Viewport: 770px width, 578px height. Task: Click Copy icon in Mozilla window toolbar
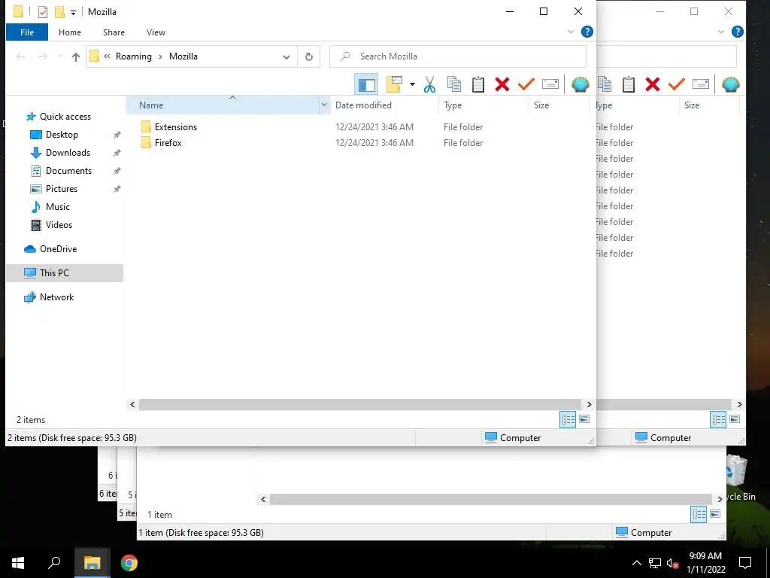click(x=453, y=84)
